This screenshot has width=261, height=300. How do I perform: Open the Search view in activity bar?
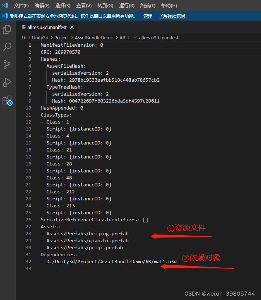(x=7, y=47)
